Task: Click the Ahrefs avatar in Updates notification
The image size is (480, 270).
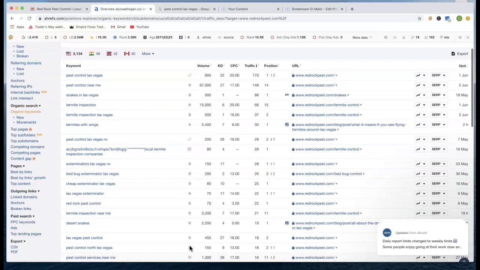Action: tap(387, 232)
